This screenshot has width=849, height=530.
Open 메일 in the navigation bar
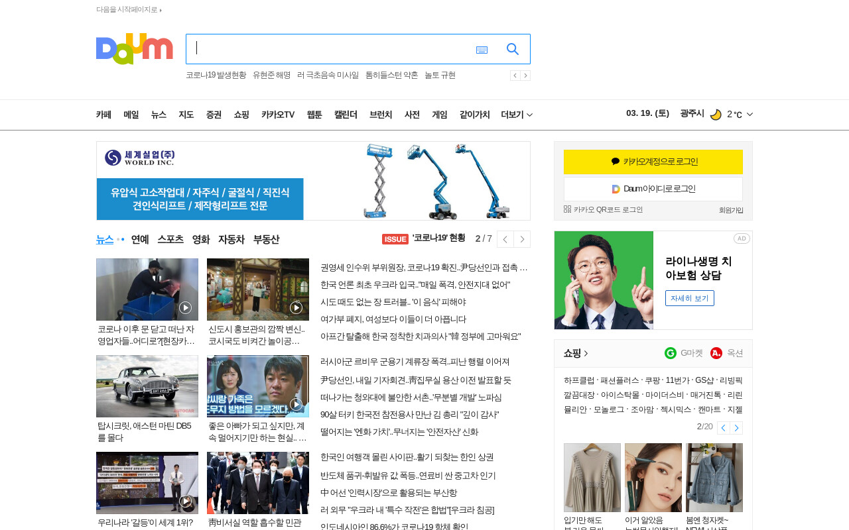pos(131,115)
